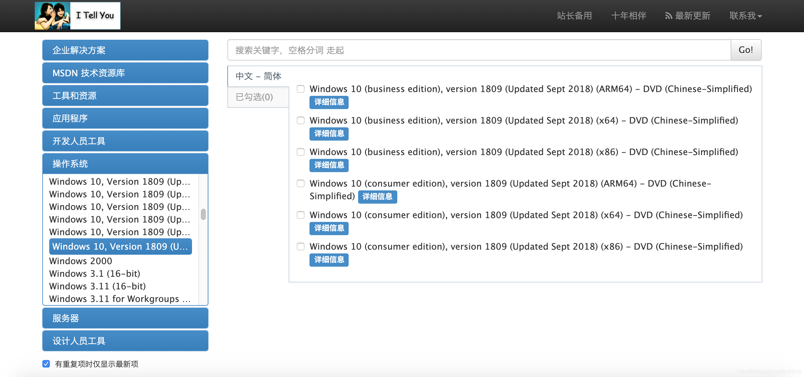The height and width of the screenshot is (377, 804).
Task: Tick business edition x86 DVD checkbox
Action: click(x=301, y=152)
